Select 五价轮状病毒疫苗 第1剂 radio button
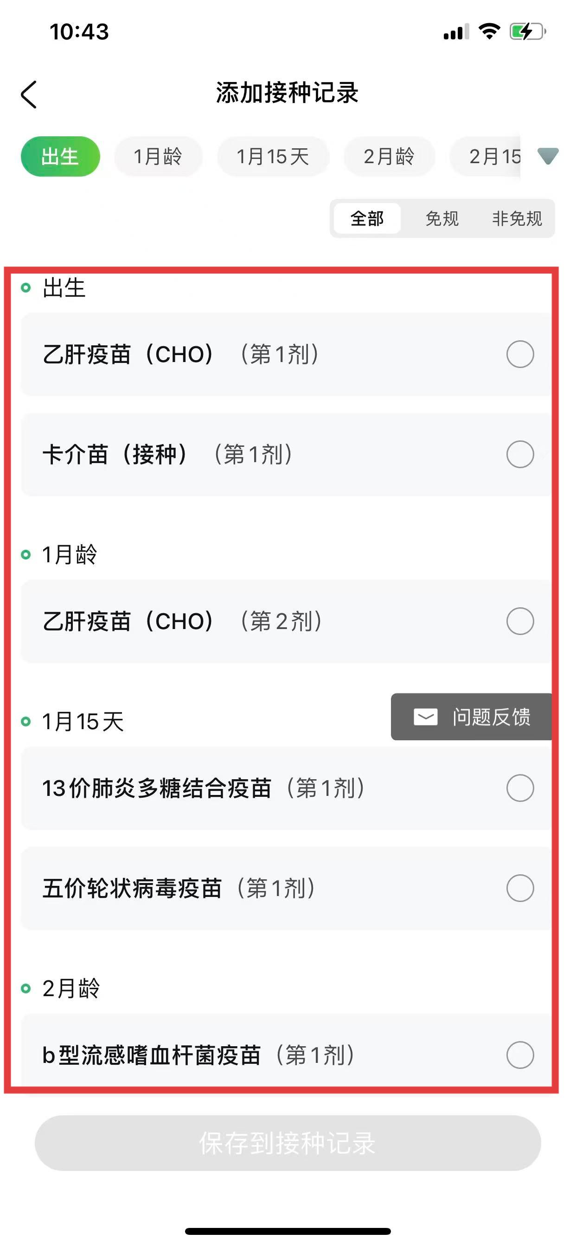Screen dimensions: 576x1246 click(x=520, y=888)
